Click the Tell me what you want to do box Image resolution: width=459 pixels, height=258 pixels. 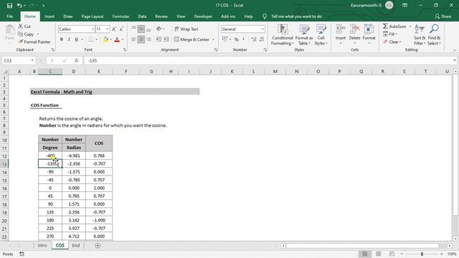(296, 16)
